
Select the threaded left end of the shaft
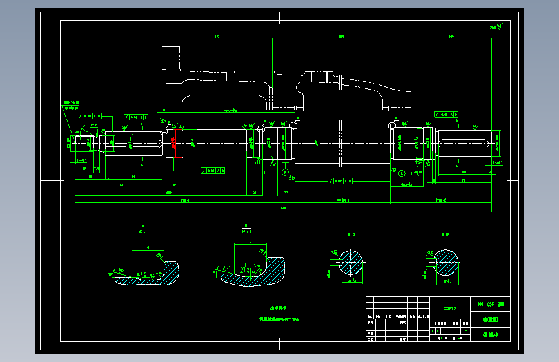[x=86, y=144]
